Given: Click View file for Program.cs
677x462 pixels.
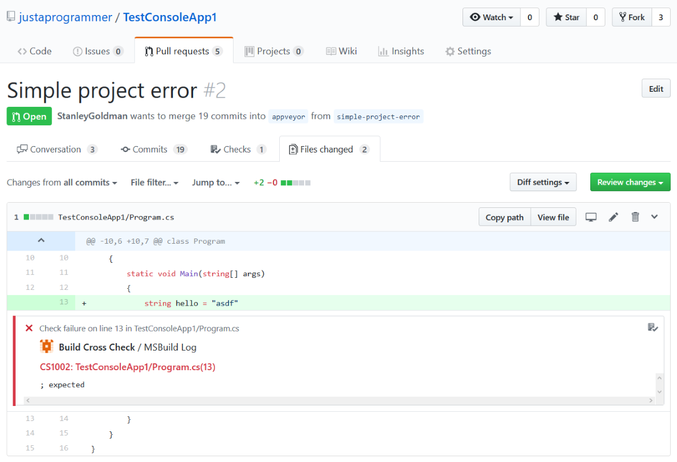Looking at the screenshot, I should [x=553, y=217].
